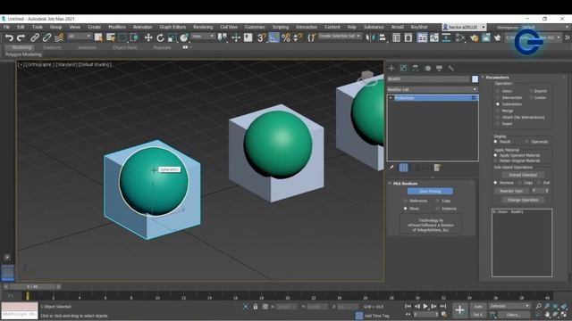Select the Merge operation radio button
The height and width of the screenshot is (321, 572).
498,111
